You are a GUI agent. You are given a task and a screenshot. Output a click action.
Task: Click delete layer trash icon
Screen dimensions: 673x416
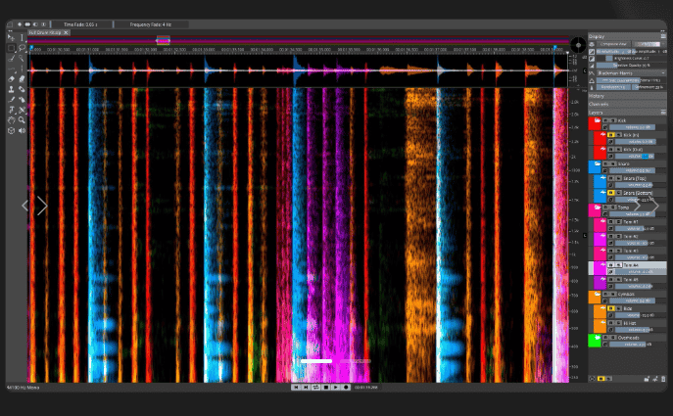(x=663, y=379)
